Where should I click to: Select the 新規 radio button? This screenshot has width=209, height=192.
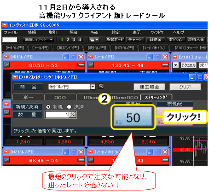coord(48,107)
